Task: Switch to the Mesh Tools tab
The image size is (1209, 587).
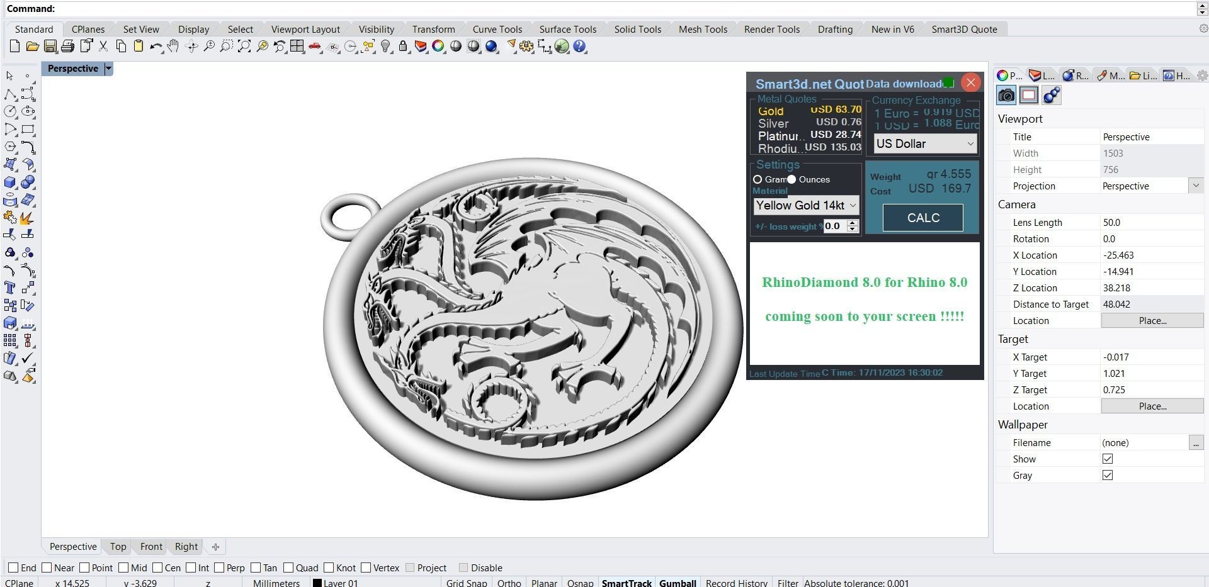Action: coord(703,29)
